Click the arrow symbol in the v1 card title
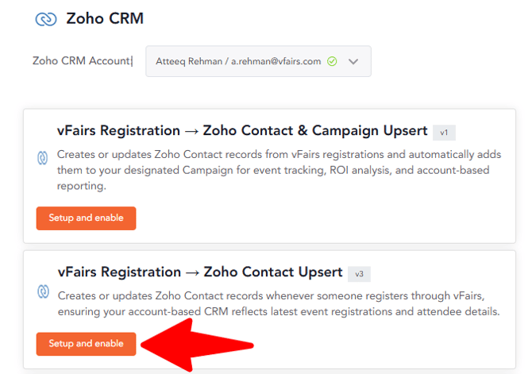Screen dimensions: 532x374 [x=191, y=131]
